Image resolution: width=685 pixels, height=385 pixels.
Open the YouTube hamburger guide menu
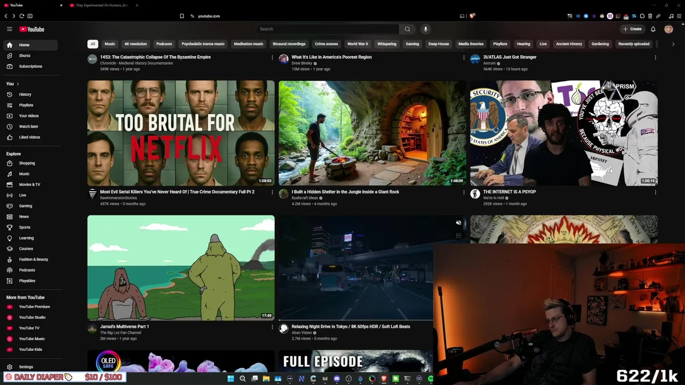tap(10, 29)
